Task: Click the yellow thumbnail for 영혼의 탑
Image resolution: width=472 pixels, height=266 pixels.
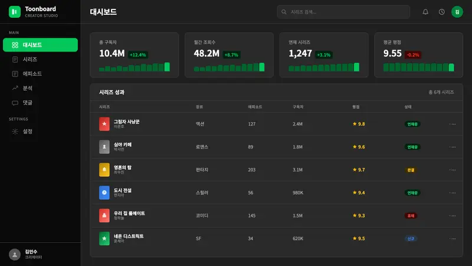Action: click(104, 170)
